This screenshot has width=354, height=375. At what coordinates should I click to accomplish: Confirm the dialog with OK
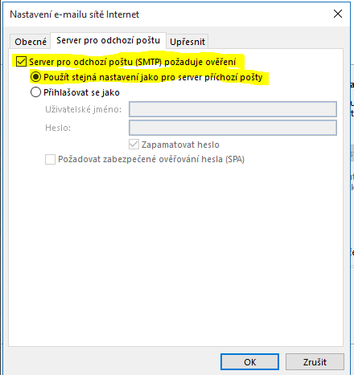point(249,362)
